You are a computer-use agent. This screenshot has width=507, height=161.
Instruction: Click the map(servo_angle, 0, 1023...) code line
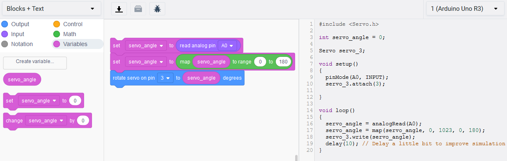[x=405, y=130]
